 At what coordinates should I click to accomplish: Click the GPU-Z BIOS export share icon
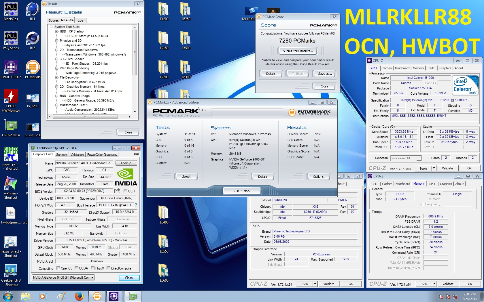tap(117, 191)
